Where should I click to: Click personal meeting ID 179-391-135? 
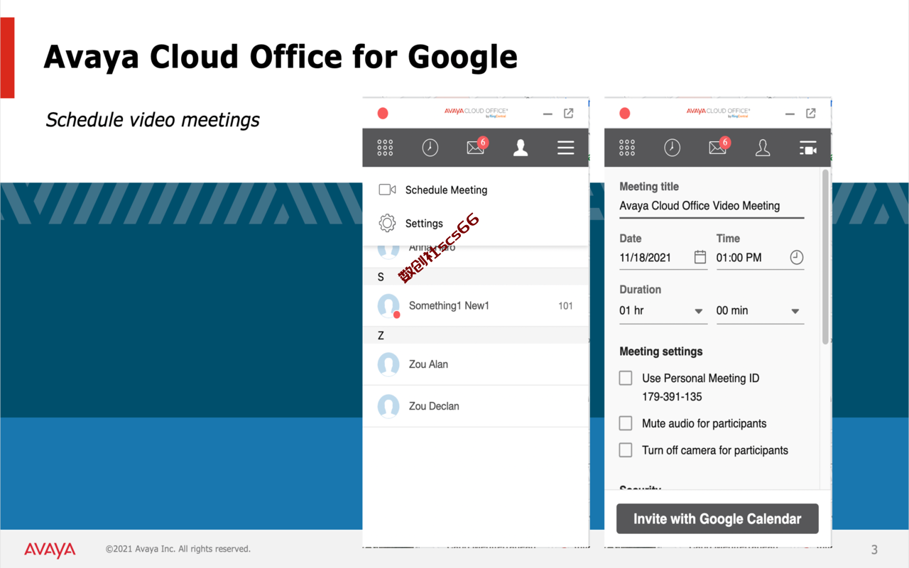[672, 397]
